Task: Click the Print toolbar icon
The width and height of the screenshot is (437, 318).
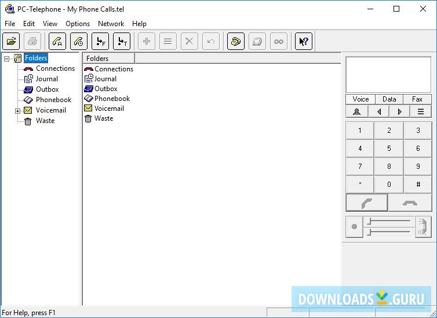Action: pos(32,41)
